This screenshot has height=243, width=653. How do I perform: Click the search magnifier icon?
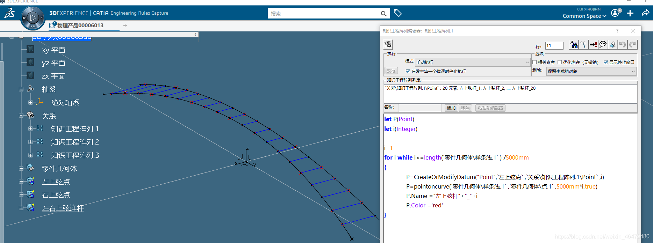click(383, 14)
